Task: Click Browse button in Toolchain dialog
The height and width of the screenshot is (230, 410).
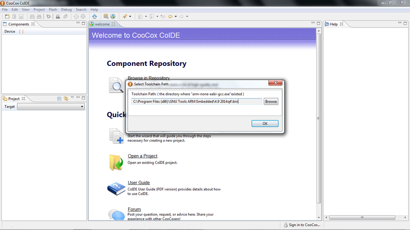Action: [271, 101]
